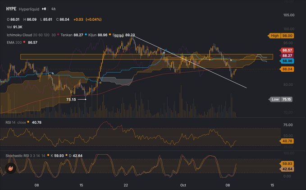Click the Open value 86.01
This screenshot has height=190, width=306.
point(15,19)
